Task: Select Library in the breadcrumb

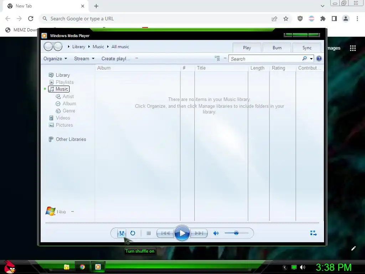Action: click(x=79, y=47)
